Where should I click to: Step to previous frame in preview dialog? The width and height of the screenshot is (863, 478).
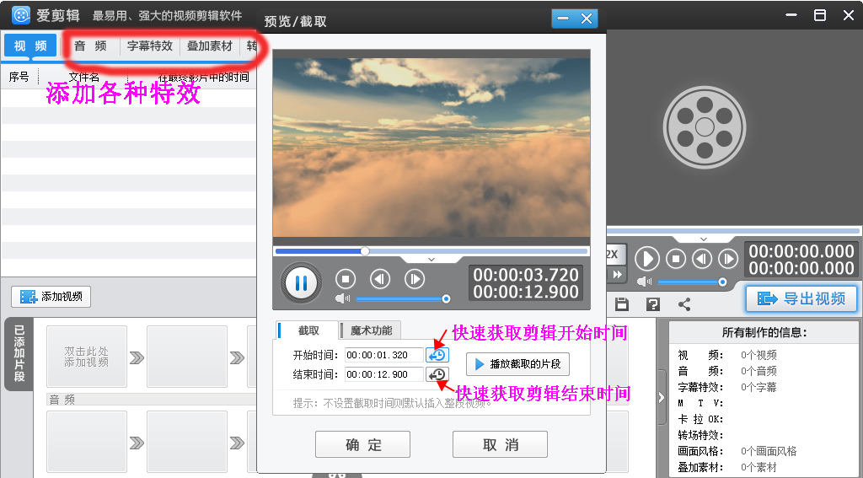tap(380, 278)
